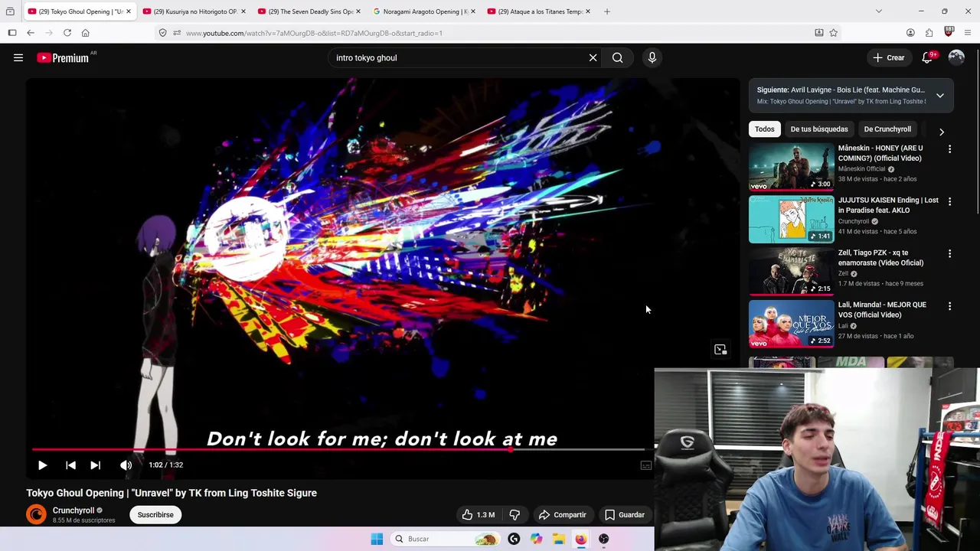Start voice search with the microphone

(652, 57)
